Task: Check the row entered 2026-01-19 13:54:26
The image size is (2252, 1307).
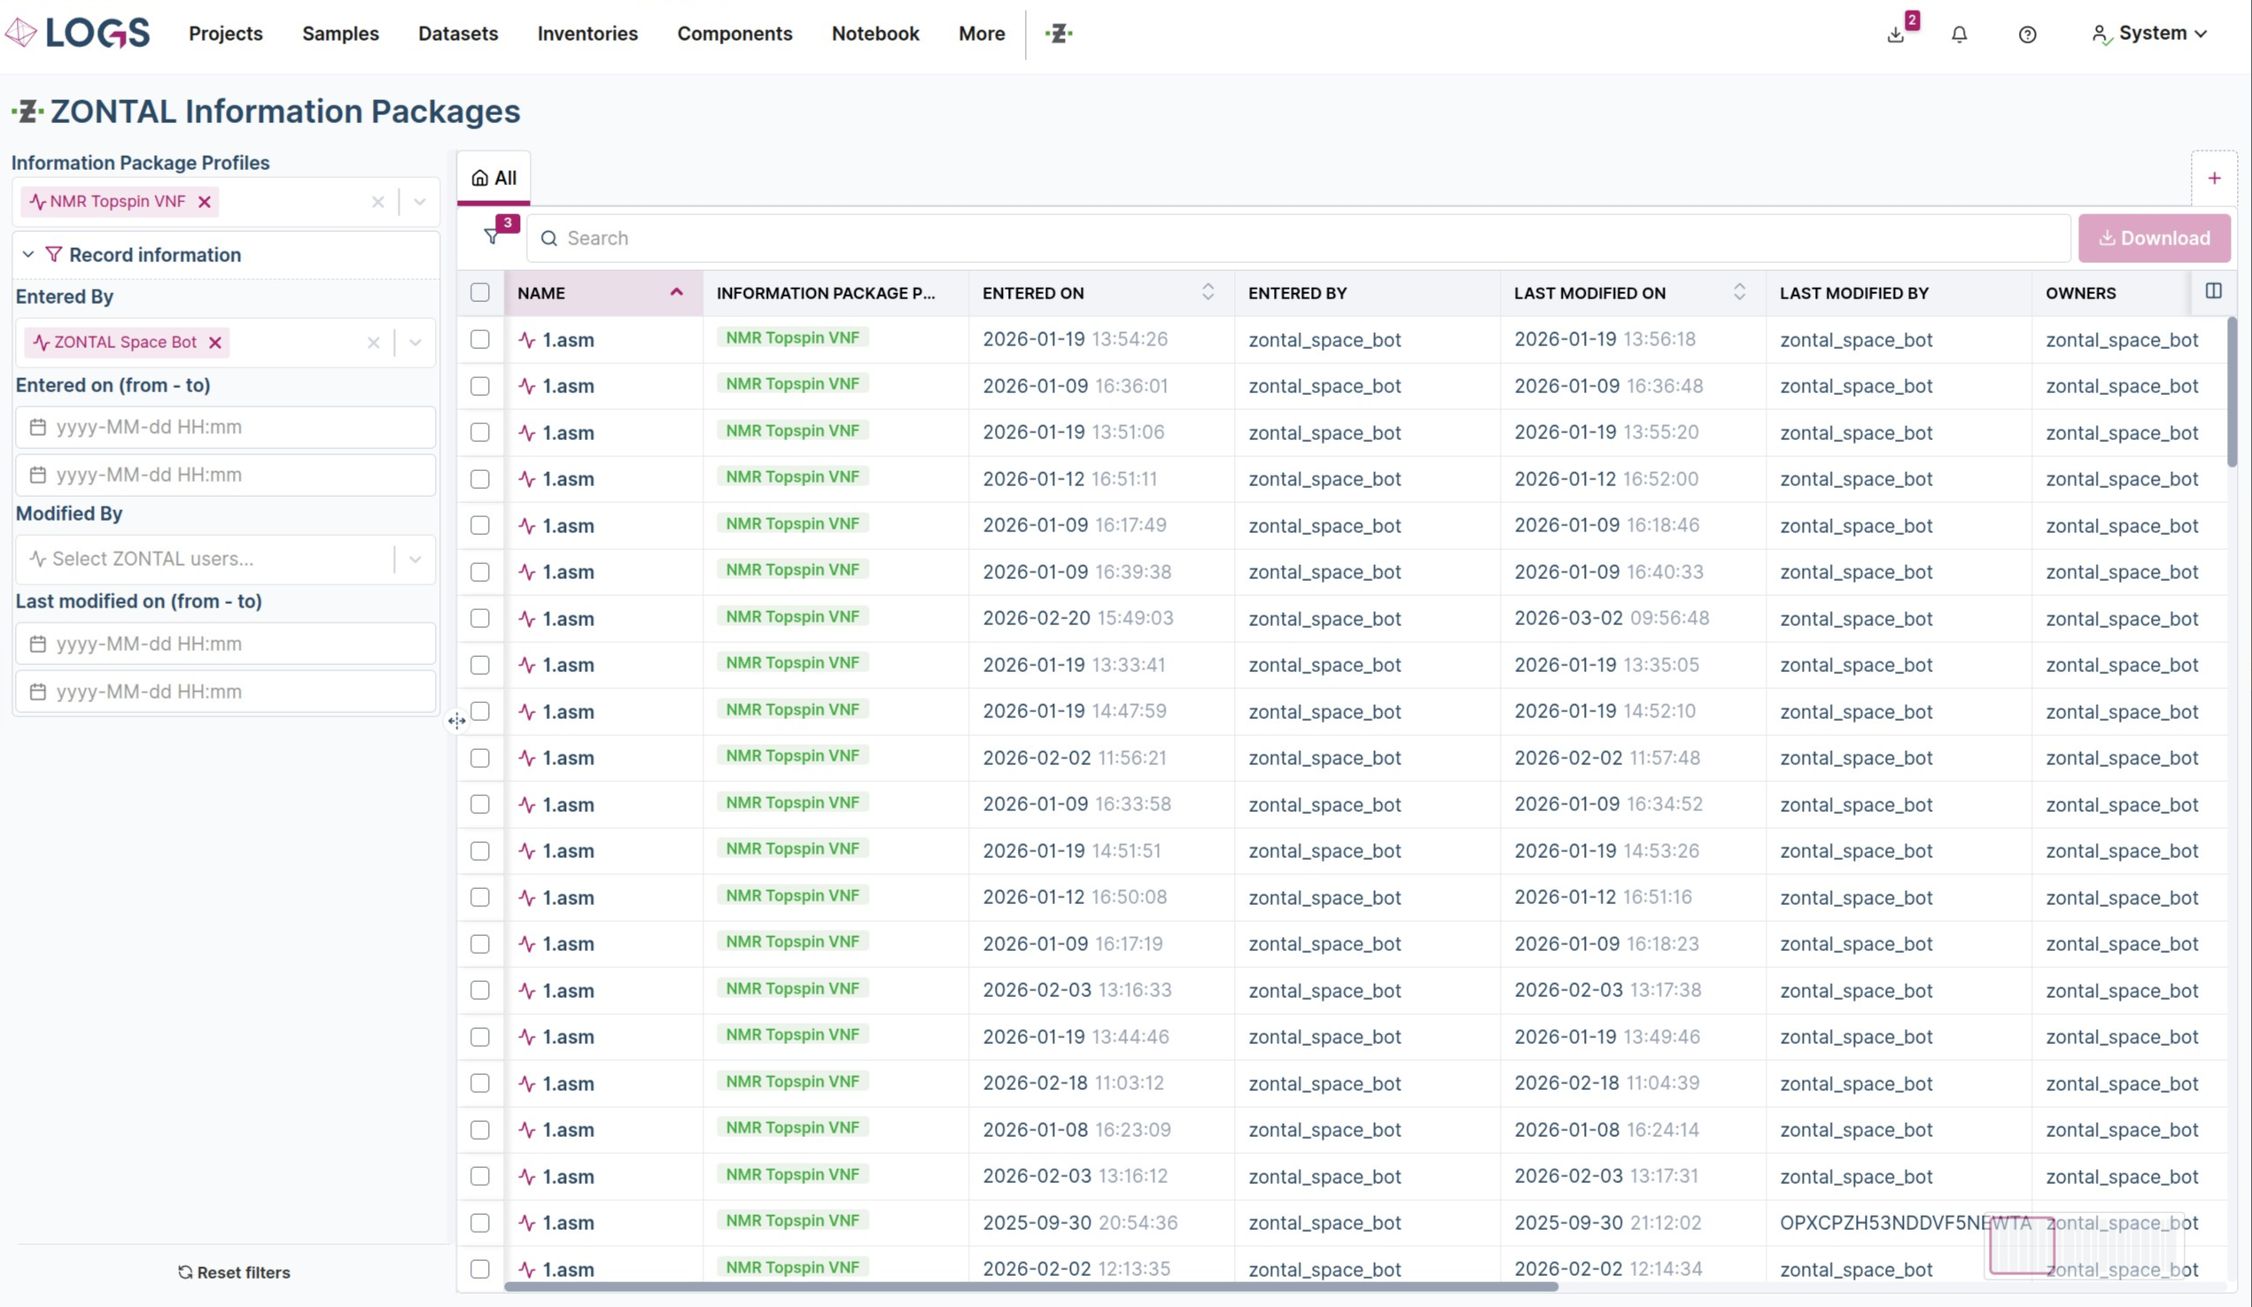Action: click(x=480, y=339)
